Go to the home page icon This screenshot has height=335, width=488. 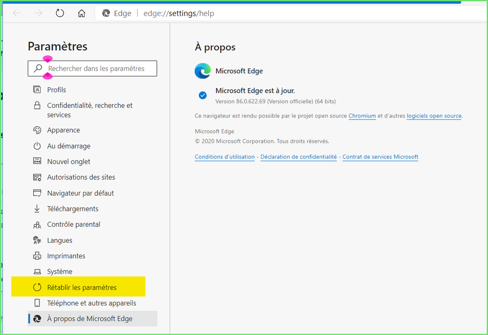(82, 13)
